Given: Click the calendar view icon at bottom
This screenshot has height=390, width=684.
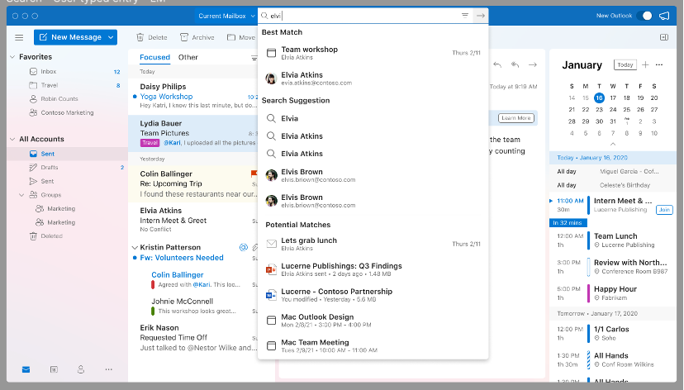Looking at the screenshot, I should tap(54, 369).
